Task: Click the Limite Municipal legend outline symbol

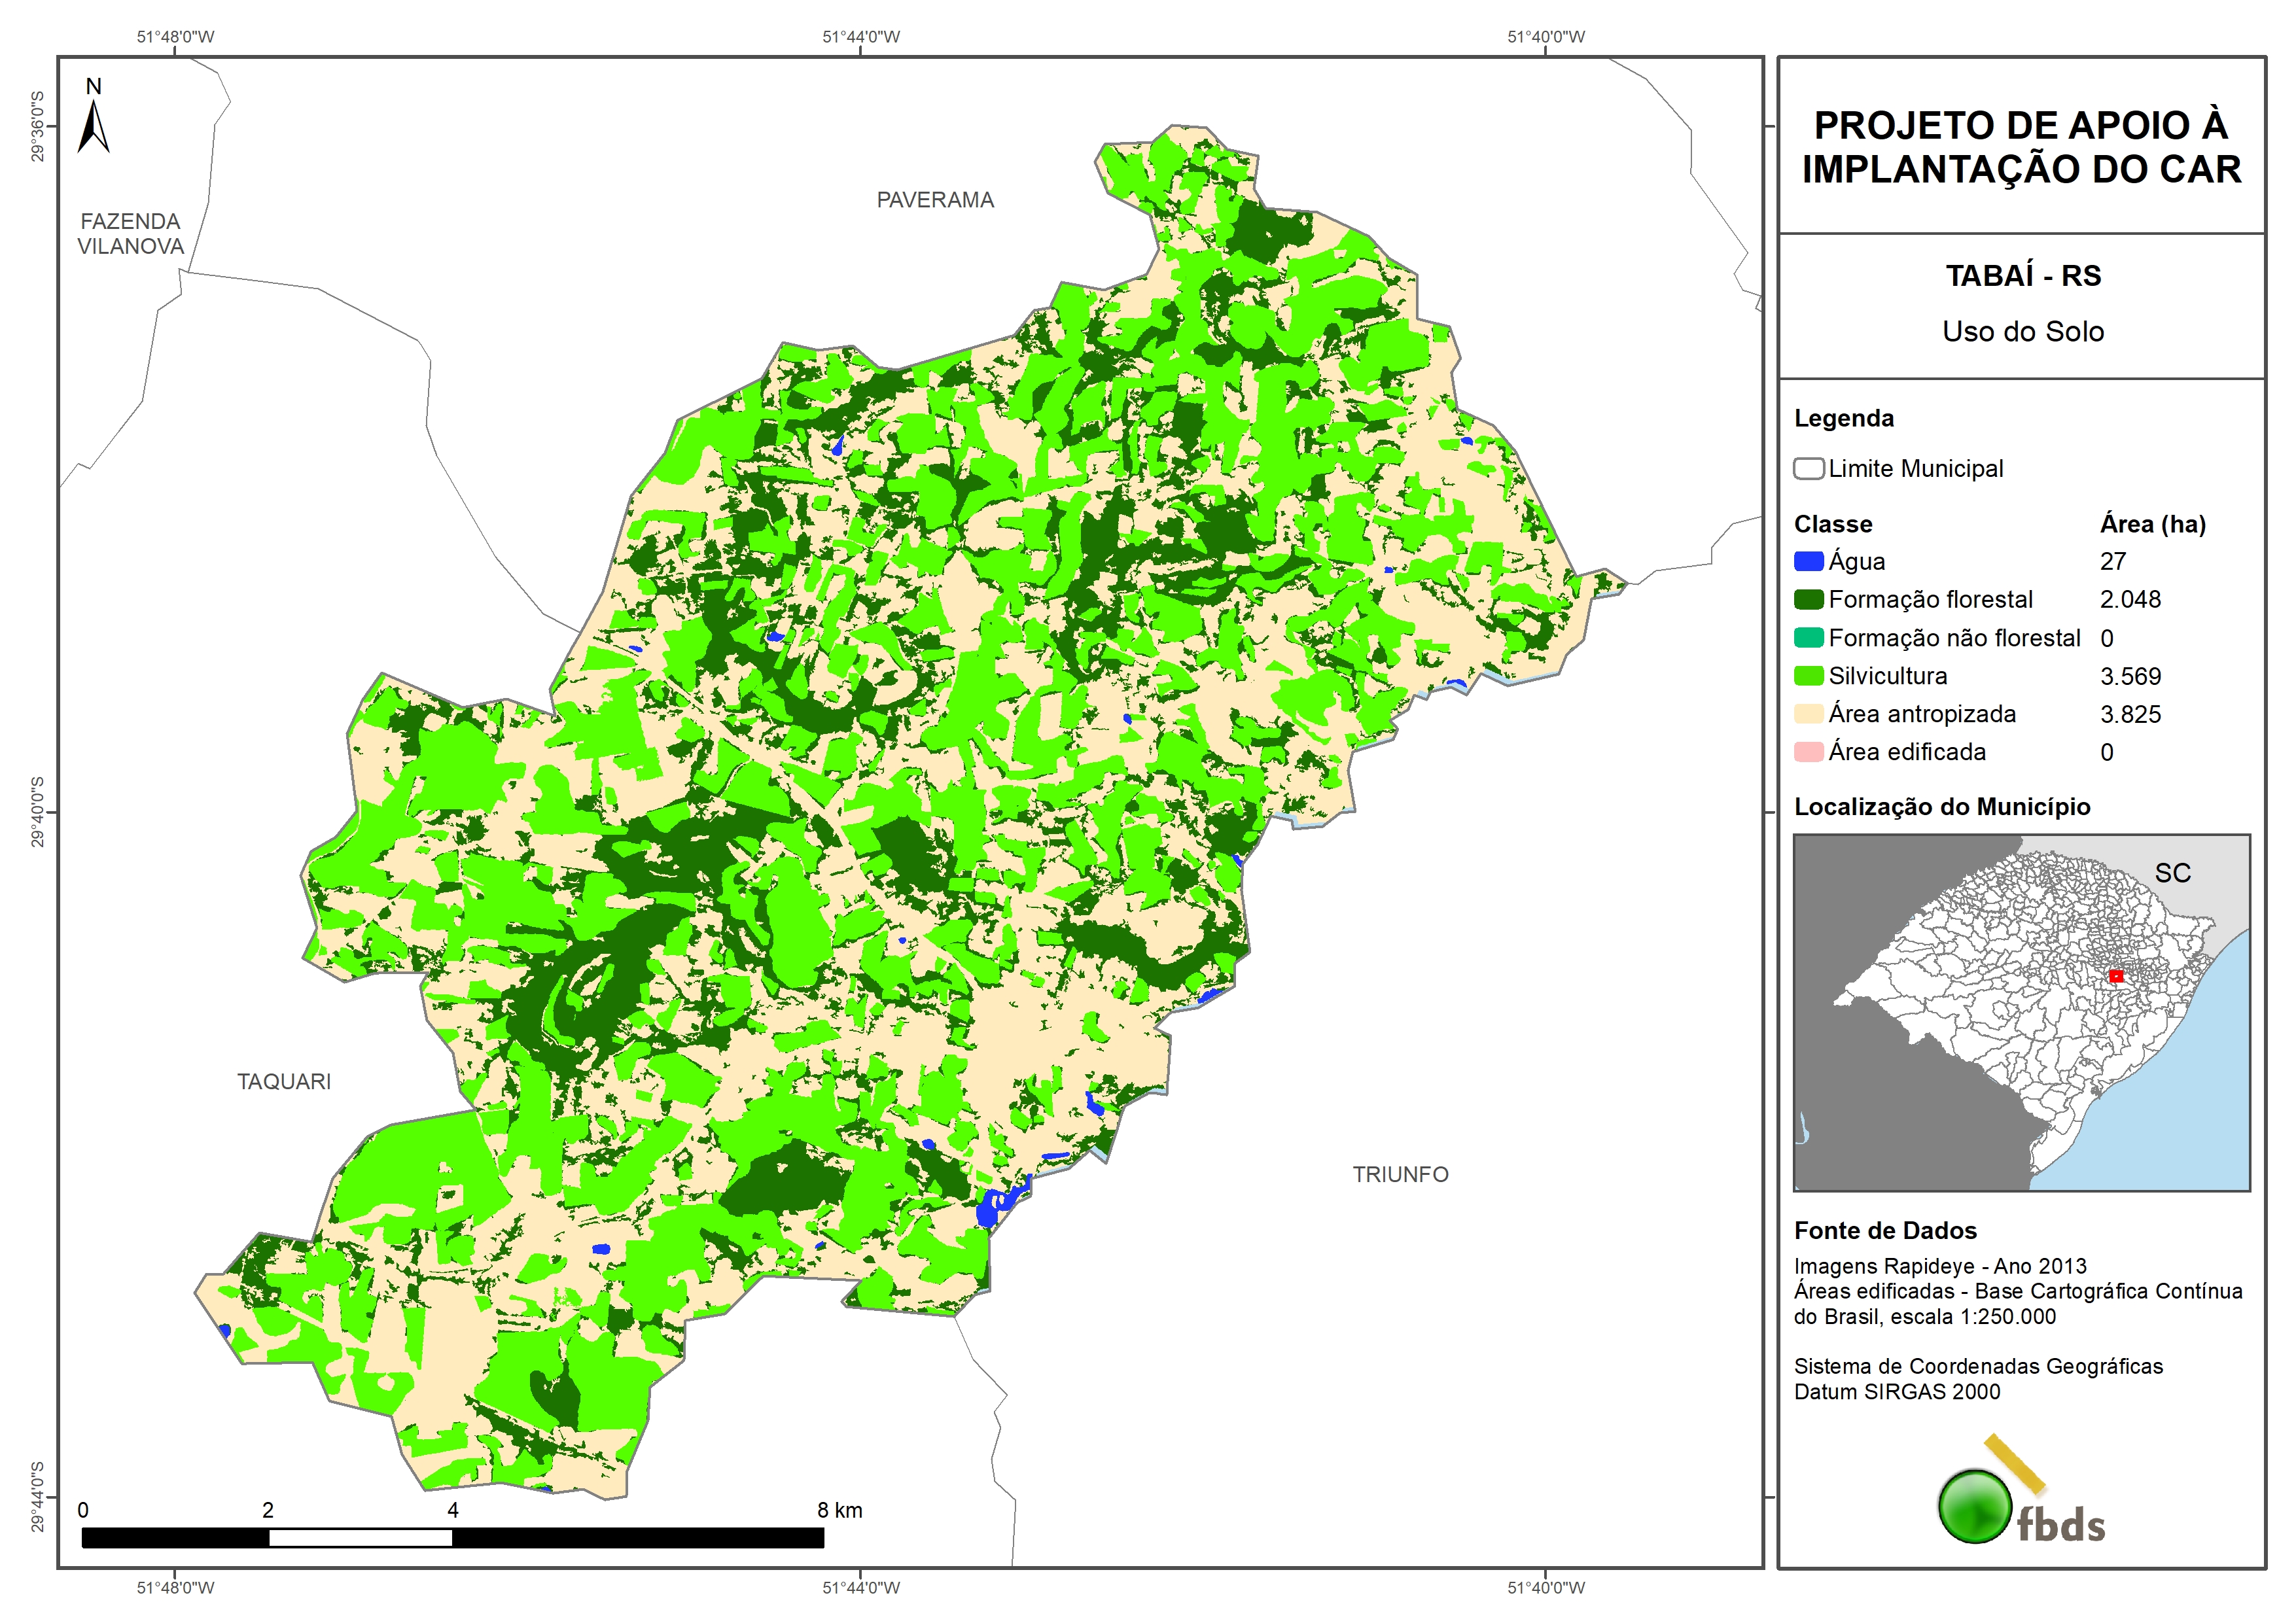Action: point(1808,468)
